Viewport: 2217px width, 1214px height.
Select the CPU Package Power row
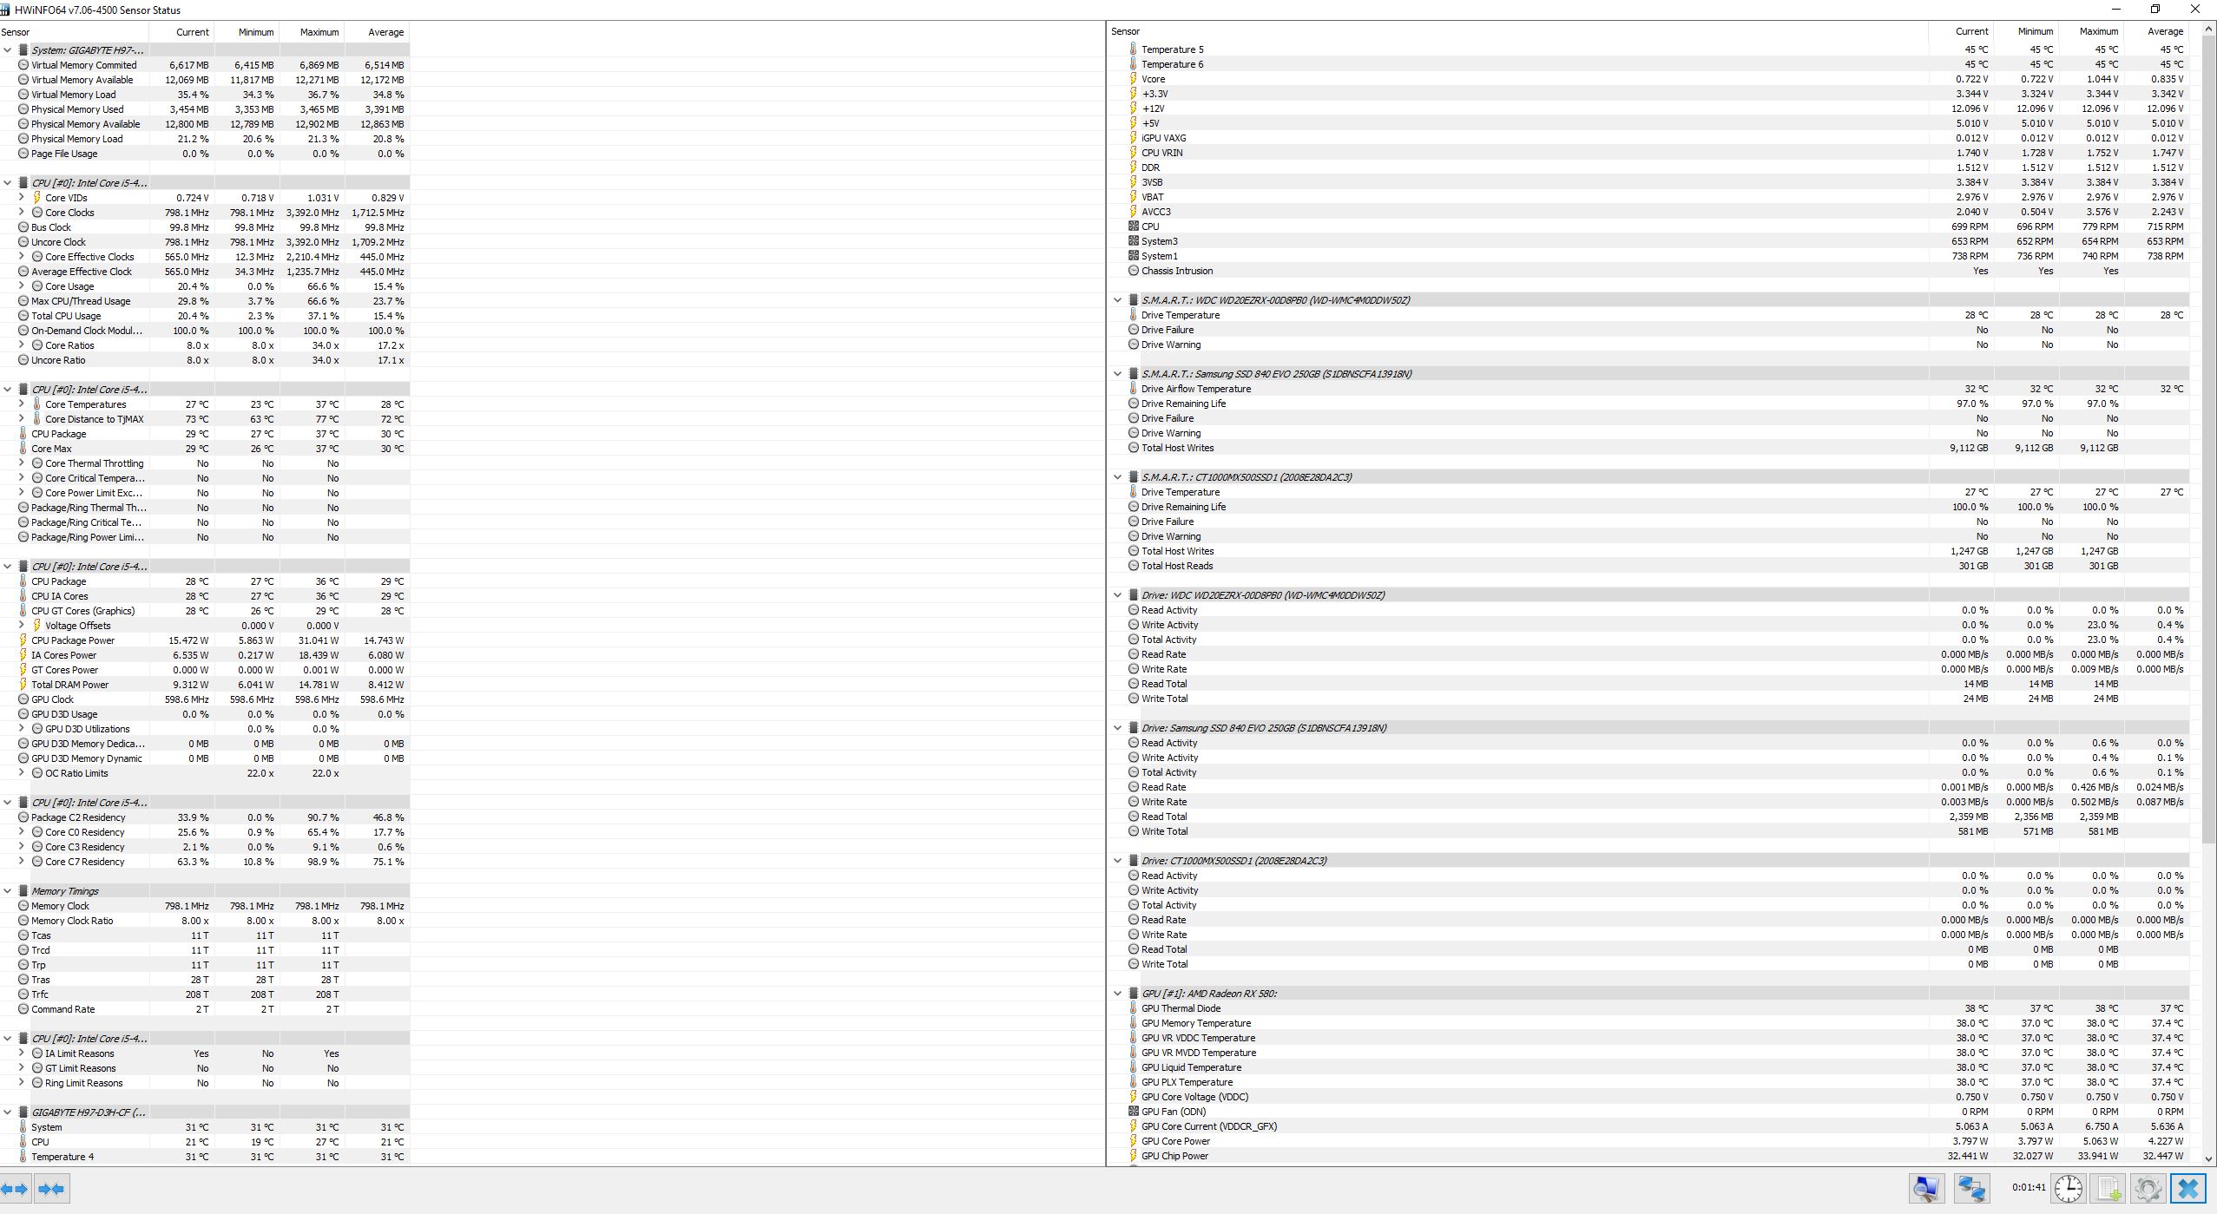73,640
